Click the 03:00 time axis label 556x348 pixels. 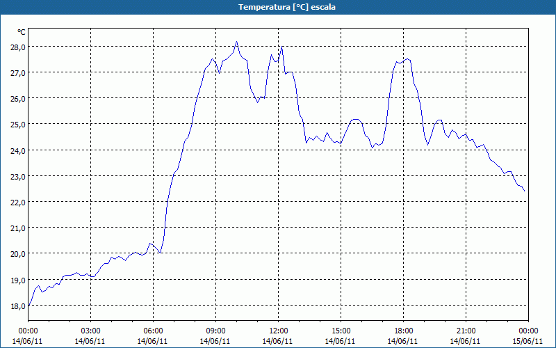click(x=91, y=331)
